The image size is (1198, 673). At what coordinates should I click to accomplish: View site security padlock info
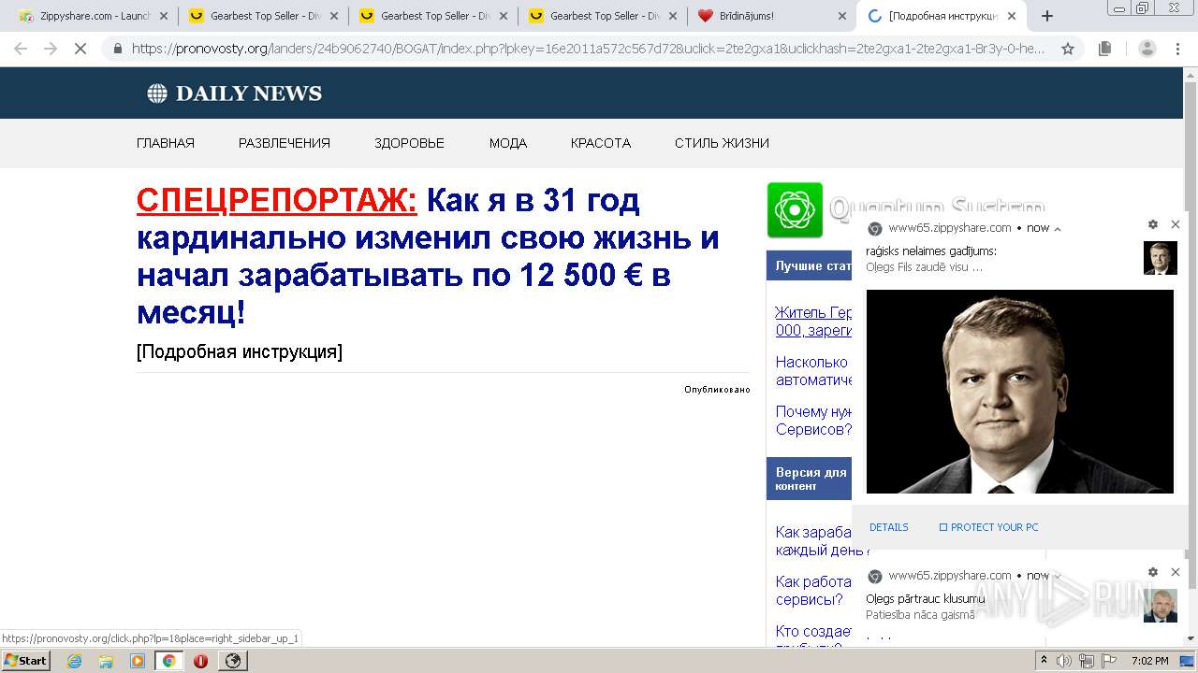click(118, 49)
